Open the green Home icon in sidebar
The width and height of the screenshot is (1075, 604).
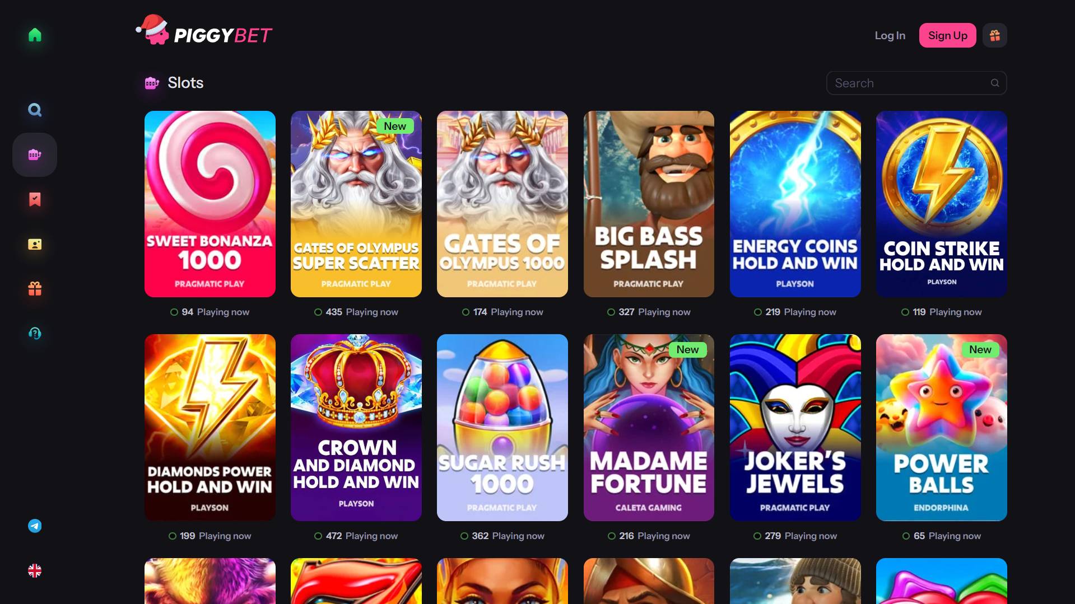click(35, 35)
